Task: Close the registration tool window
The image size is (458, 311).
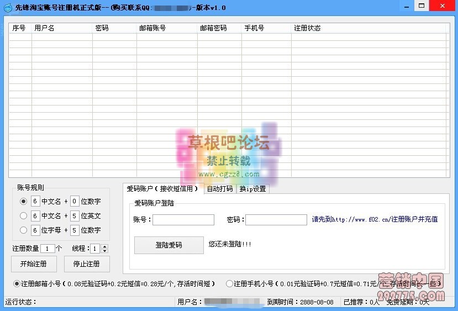Action: tap(443, 6)
